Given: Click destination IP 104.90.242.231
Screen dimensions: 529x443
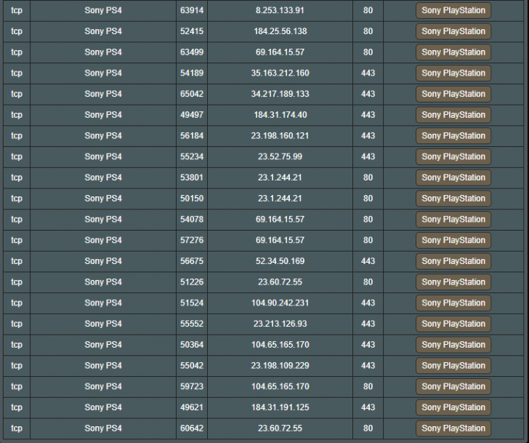Looking at the screenshot, I should click(x=280, y=303).
